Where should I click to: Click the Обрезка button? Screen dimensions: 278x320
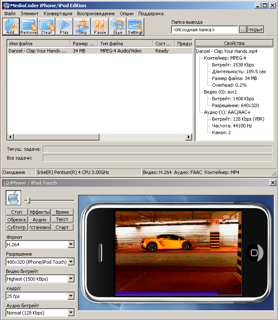[x=17, y=220]
